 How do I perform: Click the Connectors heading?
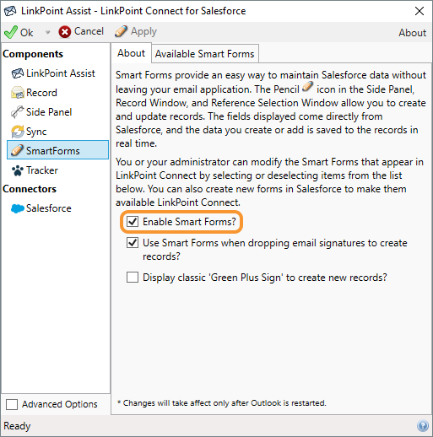30,189
